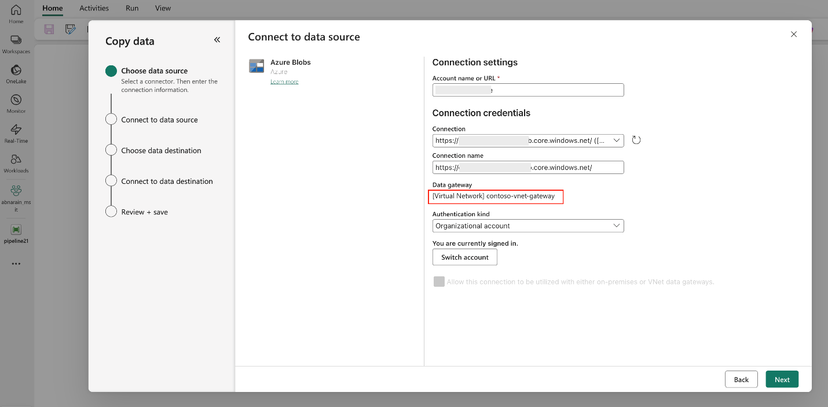
Task: Close the Connect to data source dialog
Action: coord(794,34)
